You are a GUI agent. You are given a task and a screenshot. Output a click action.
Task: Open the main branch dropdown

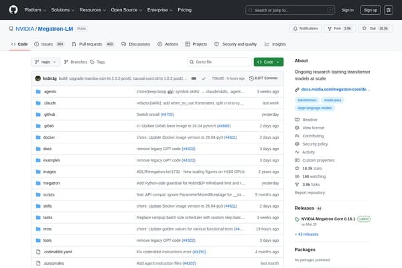point(46,62)
